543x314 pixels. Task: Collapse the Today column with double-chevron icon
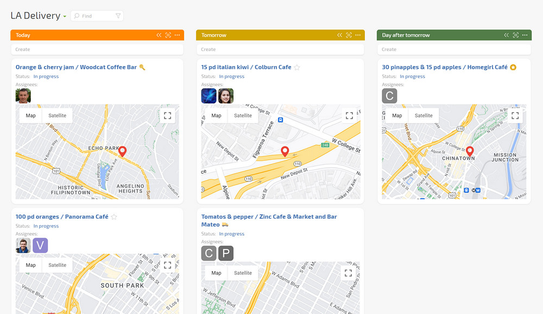[159, 35]
